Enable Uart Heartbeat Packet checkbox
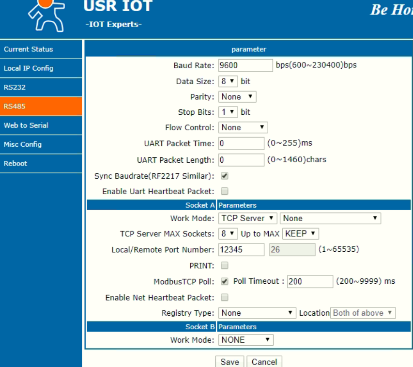Screen dimensions: 413x367 [x=224, y=191]
